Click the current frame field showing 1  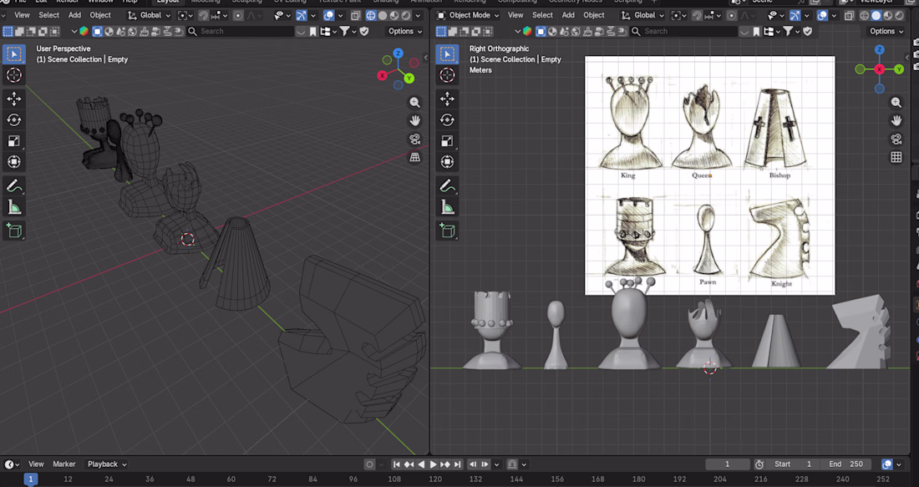click(x=728, y=464)
